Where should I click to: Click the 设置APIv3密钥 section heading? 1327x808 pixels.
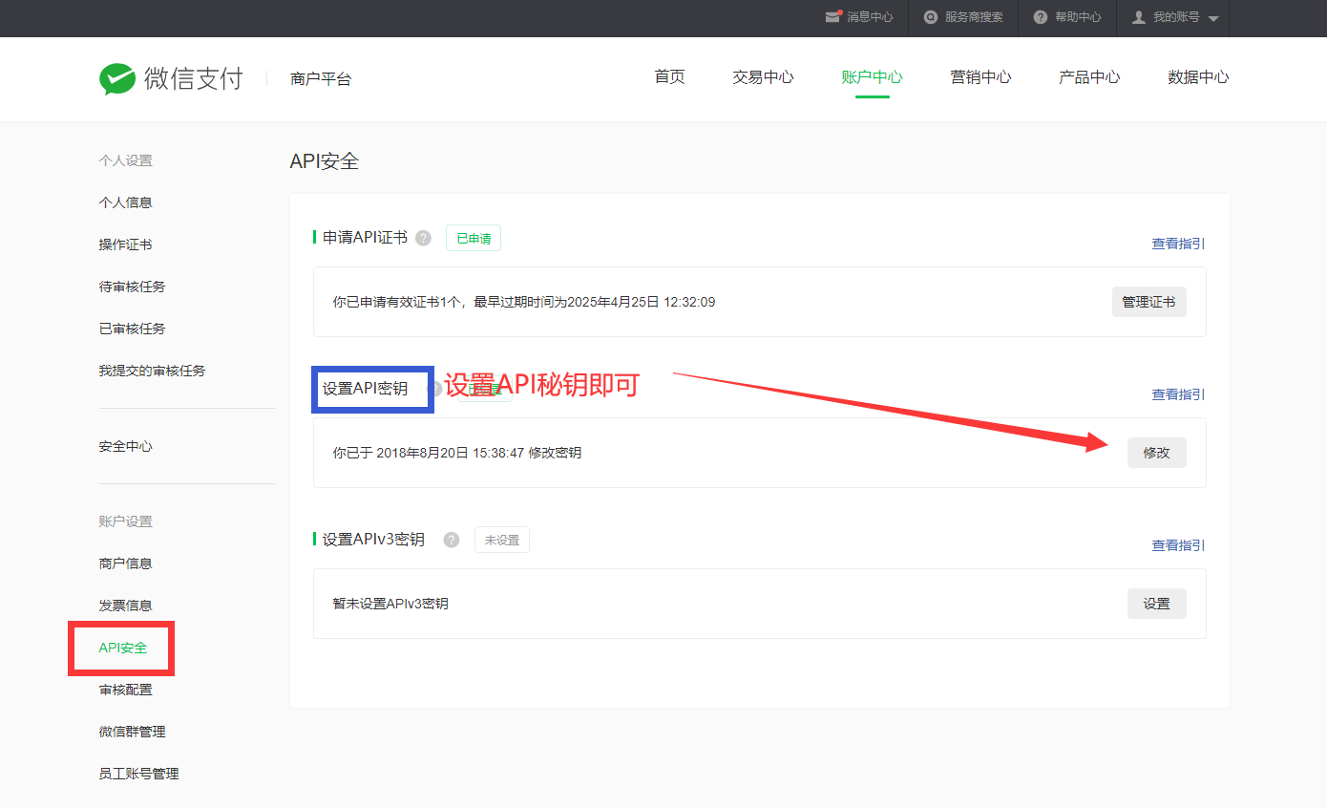click(x=373, y=540)
